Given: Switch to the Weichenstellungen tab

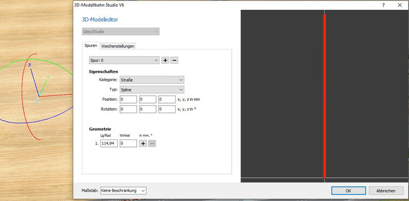Looking at the screenshot, I should pyautogui.click(x=118, y=46).
